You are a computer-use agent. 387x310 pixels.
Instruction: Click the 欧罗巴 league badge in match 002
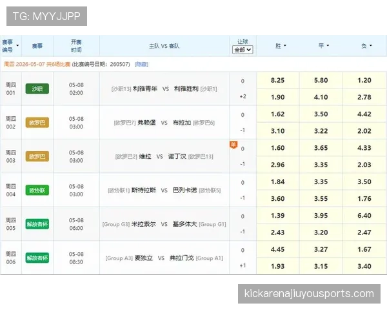(x=37, y=123)
